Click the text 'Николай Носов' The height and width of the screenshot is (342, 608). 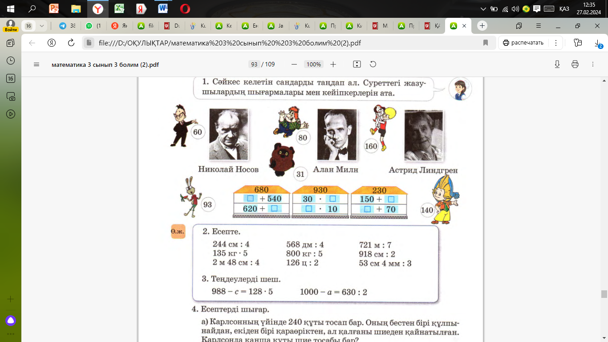point(228,169)
